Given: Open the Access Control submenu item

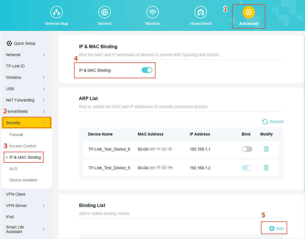Looking at the screenshot, I should [23, 146].
